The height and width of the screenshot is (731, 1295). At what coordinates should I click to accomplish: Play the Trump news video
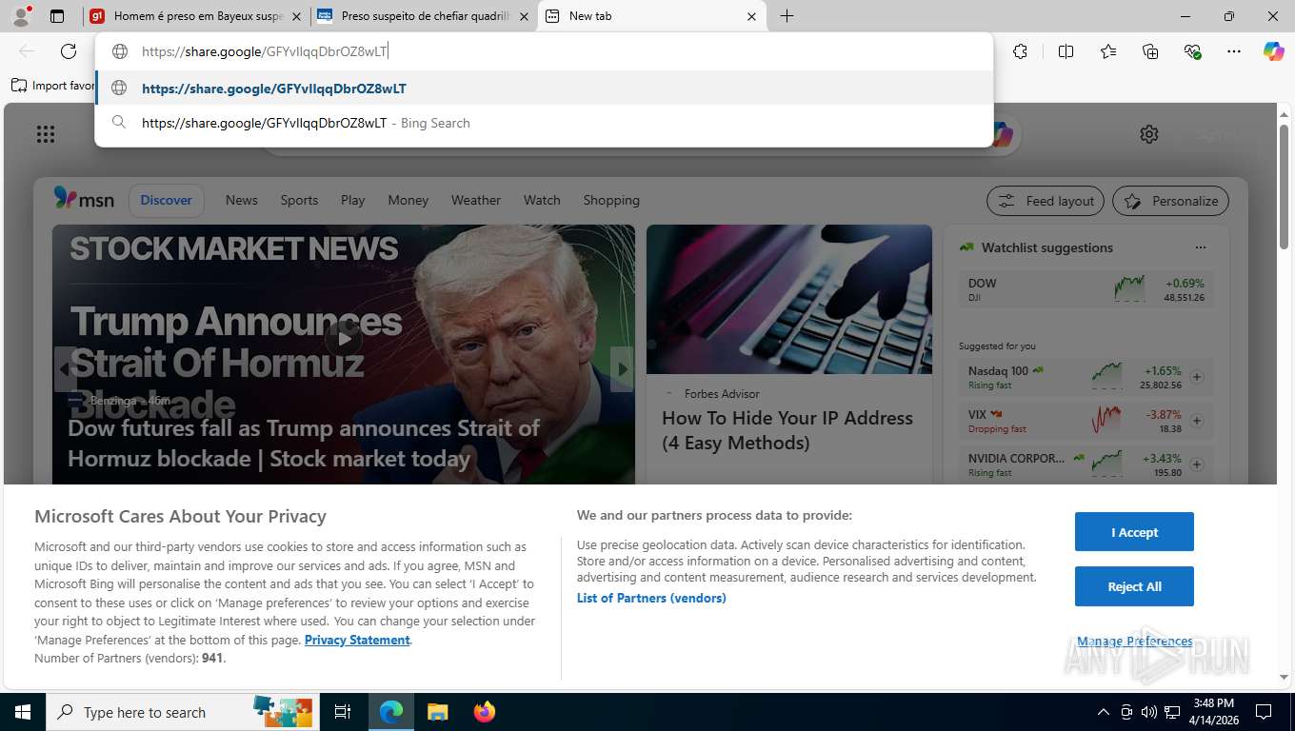(x=343, y=337)
